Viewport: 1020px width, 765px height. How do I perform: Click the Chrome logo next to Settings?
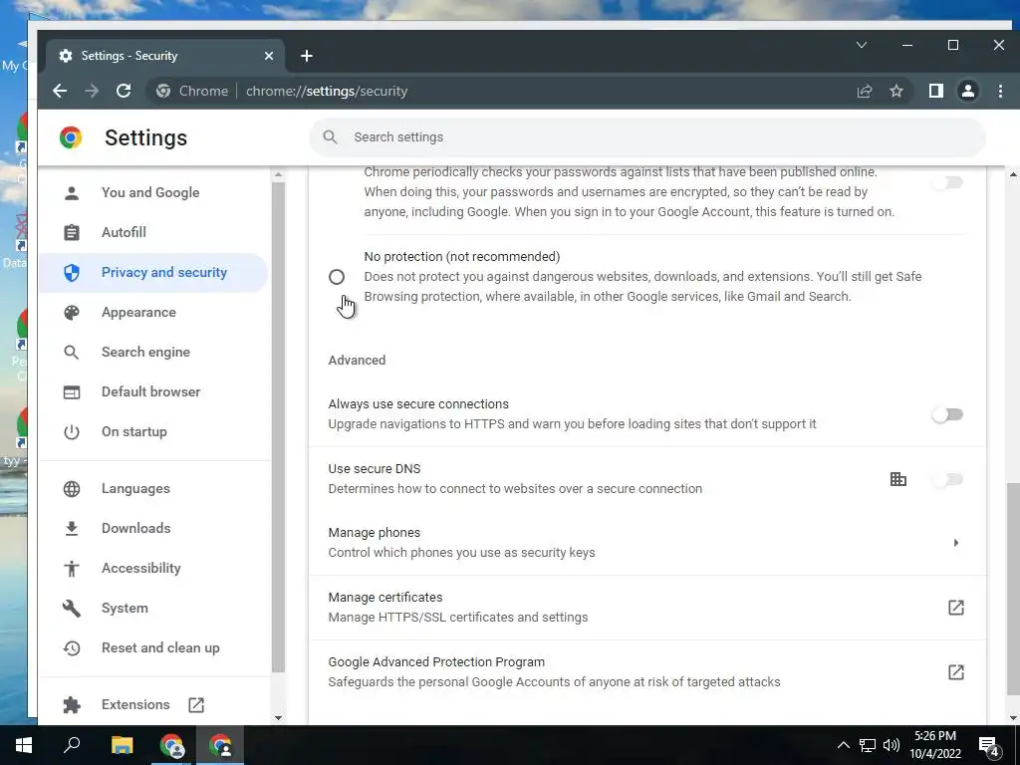pos(71,137)
